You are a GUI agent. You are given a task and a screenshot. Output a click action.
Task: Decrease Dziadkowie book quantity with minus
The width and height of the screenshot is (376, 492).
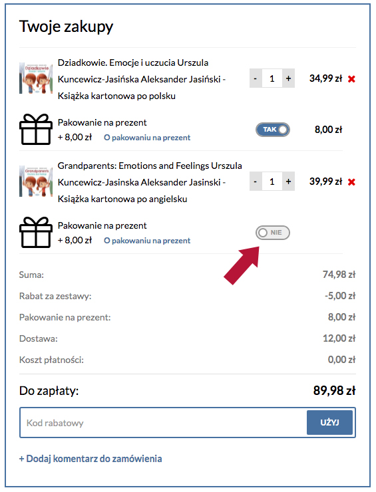click(x=256, y=78)
